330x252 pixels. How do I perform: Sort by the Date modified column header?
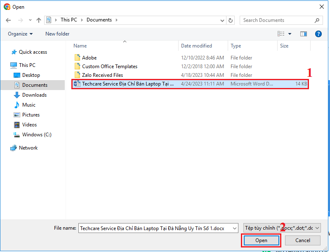pos(196,46)
